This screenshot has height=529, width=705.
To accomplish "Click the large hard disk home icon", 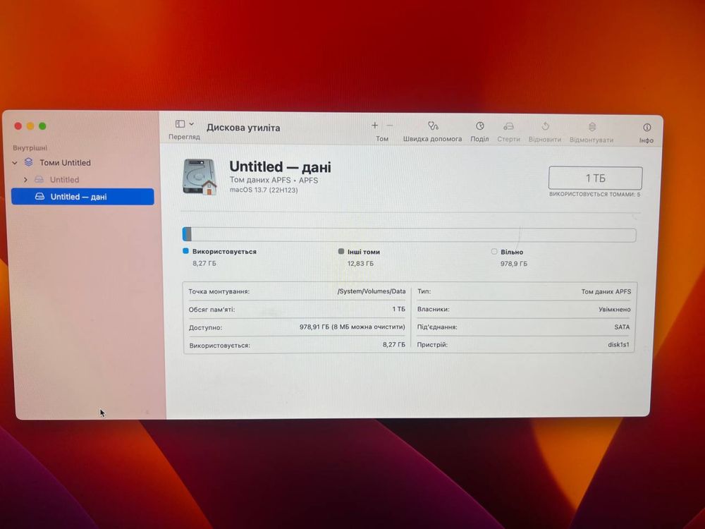I will pyautogui.click(x=200, y=177).
